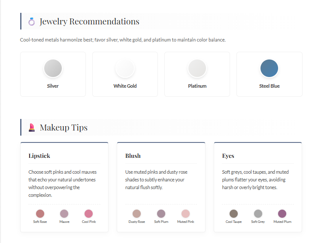Pick the Platinum swatch circle
This screenshot has width=321, height=243.
pyautogui.click(x=197, y=68)
